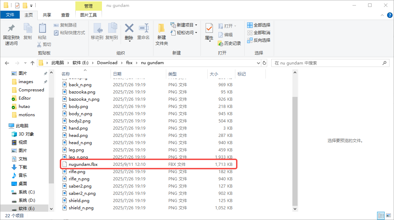Invert selection with 反向选择

[259, 40]
